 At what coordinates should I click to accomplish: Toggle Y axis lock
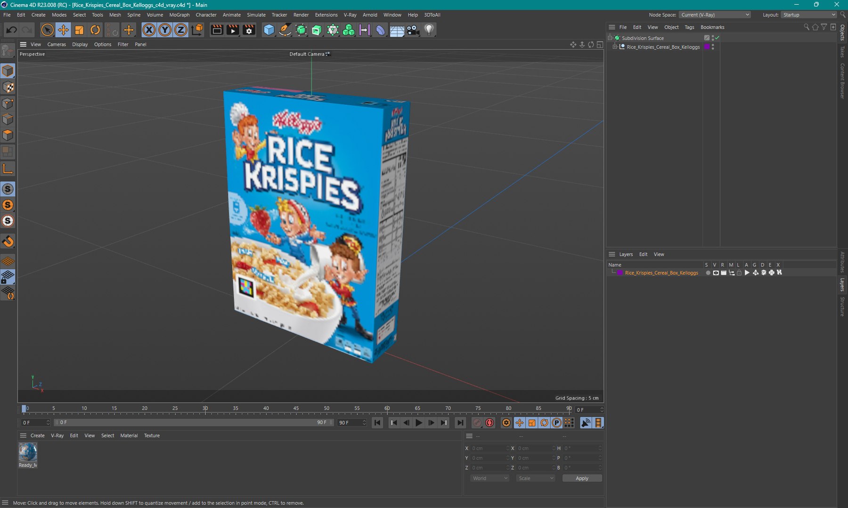tap(165, 30)
